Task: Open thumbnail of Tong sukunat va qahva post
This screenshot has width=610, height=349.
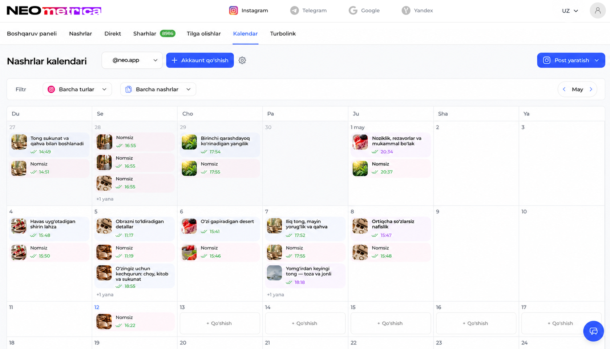Action: tap(19, 142)
